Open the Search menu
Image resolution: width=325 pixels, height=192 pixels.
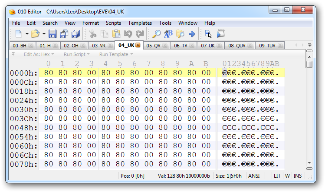pos(50,23)
